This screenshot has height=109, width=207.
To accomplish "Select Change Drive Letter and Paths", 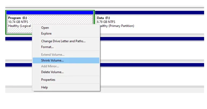I will tap(66, 41).
